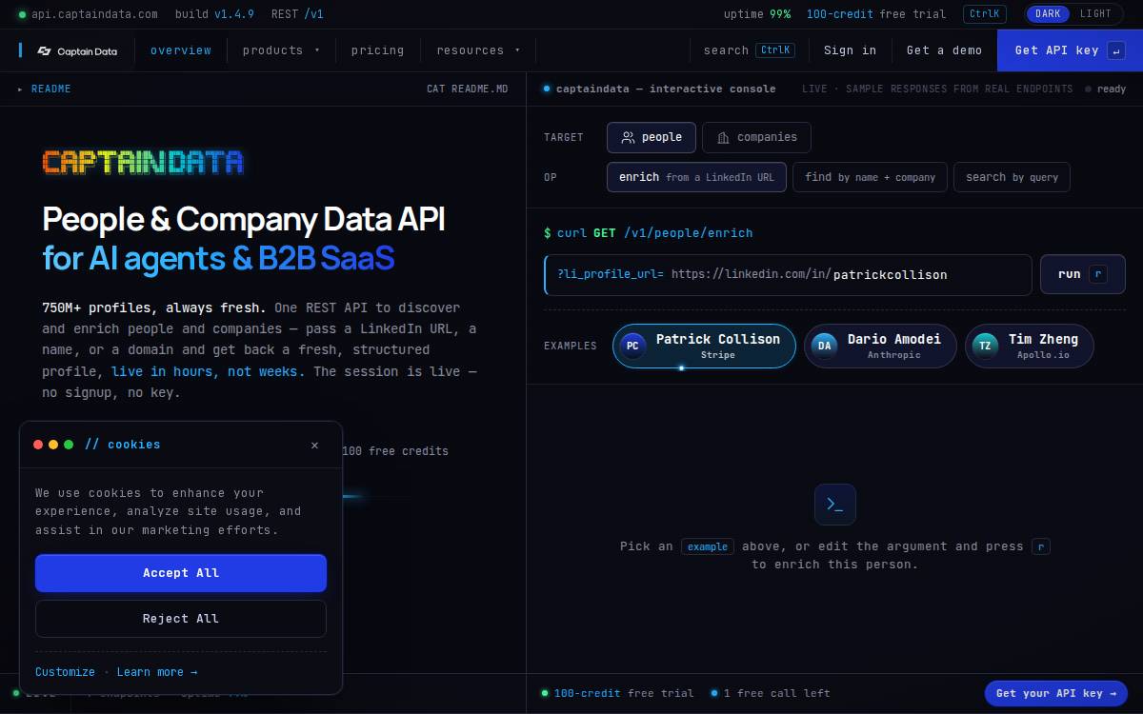Expand the README section arrow

pyautogui.click(x=20, y=89)
